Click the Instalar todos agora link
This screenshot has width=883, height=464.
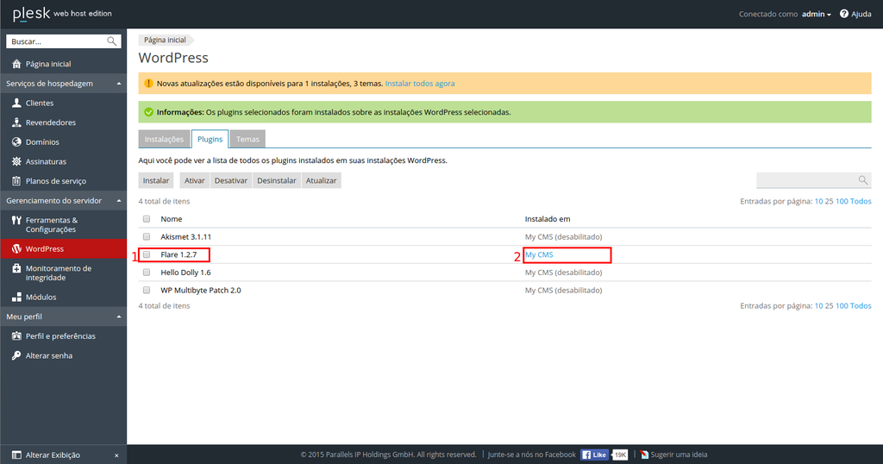click(420, 84)
